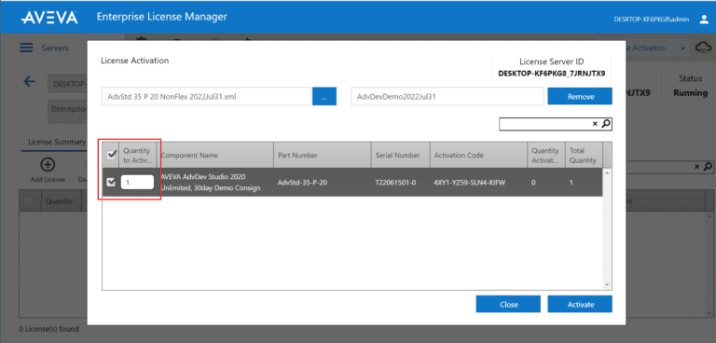The width and height of the screenshot is (716, 343).
Task: Click the Servers label in the background
Action: click(55, 48)
